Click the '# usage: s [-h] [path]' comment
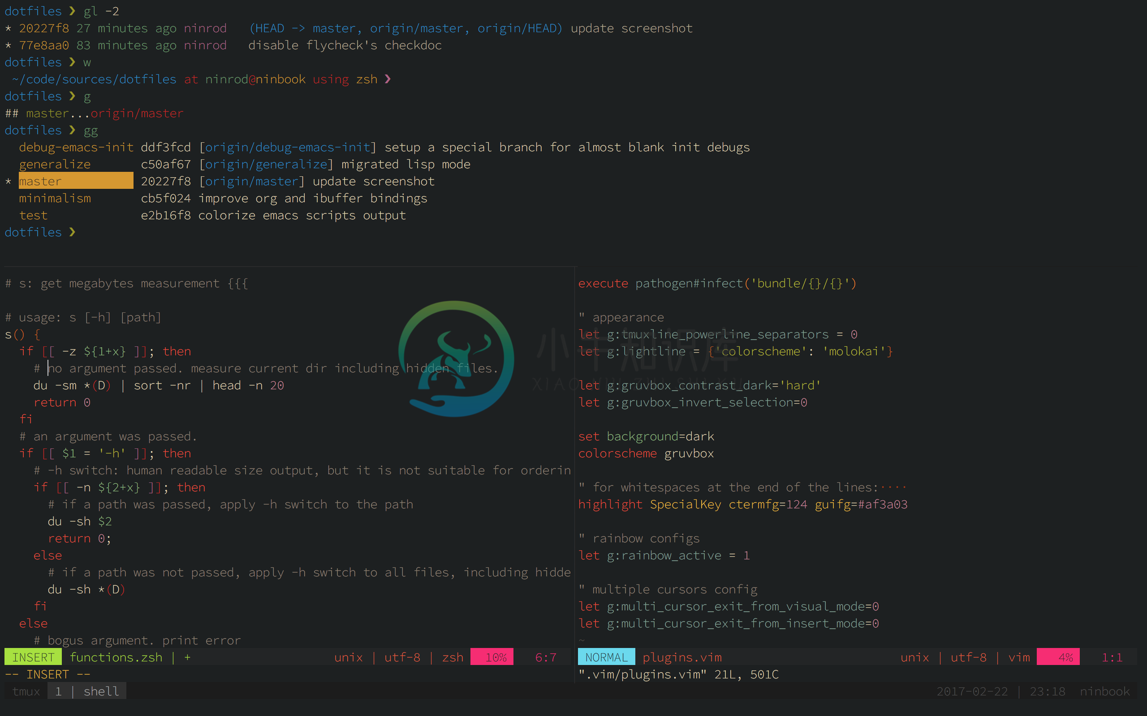This screenshot has height=716, width=1147. point(83,318)
